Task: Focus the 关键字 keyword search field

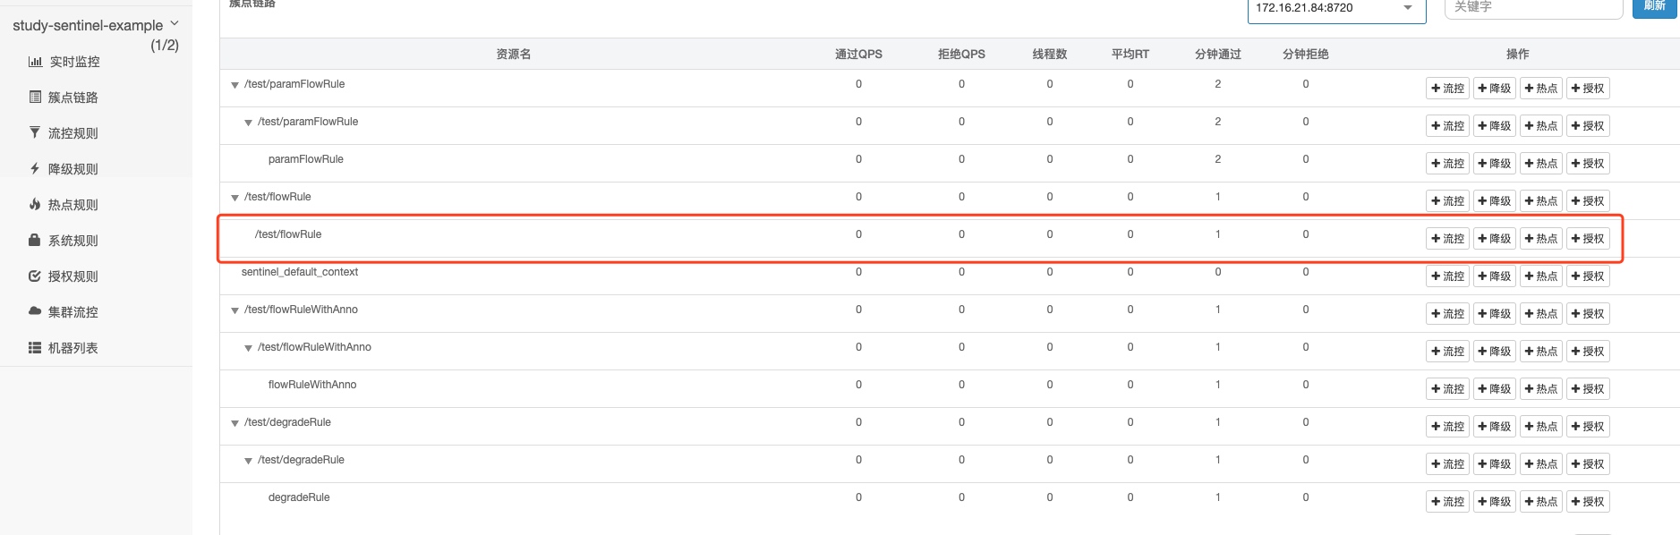Action: pos(1534,7)
